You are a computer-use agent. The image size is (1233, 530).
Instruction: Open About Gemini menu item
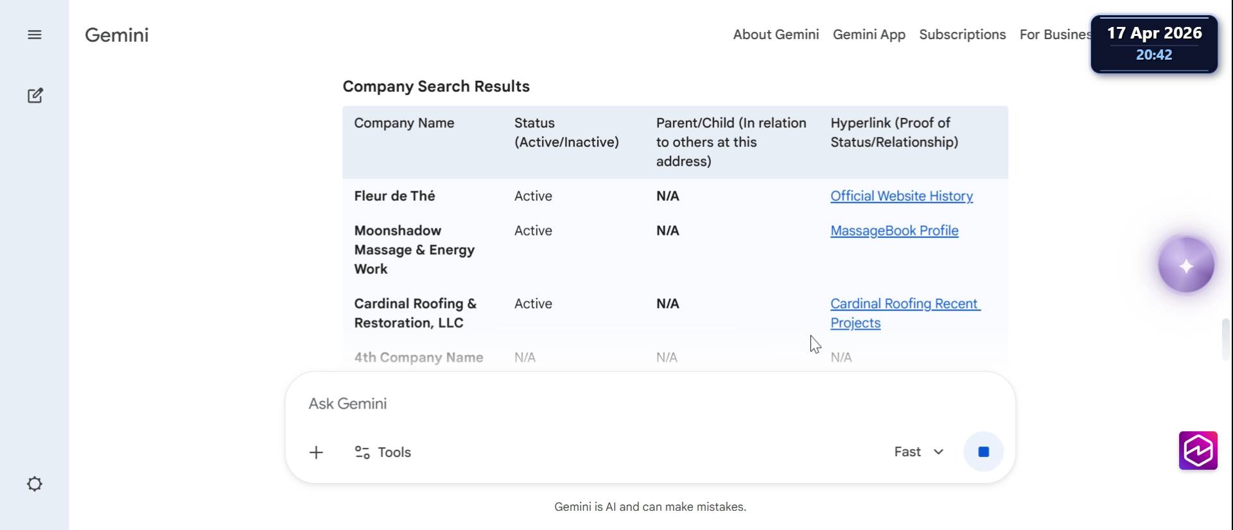(x=776, y=35)
